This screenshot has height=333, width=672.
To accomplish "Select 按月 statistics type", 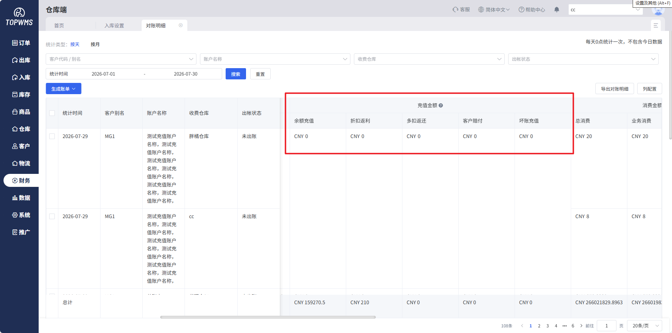I will [95, 44].
